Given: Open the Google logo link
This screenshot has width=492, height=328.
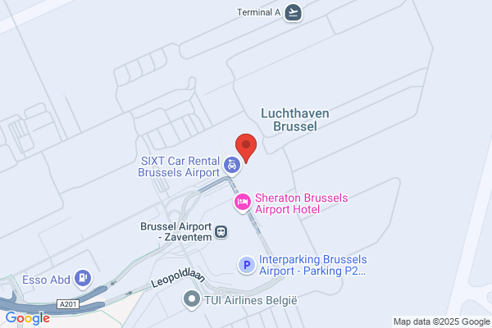Looking at the screenshot, I should point(28,318).
